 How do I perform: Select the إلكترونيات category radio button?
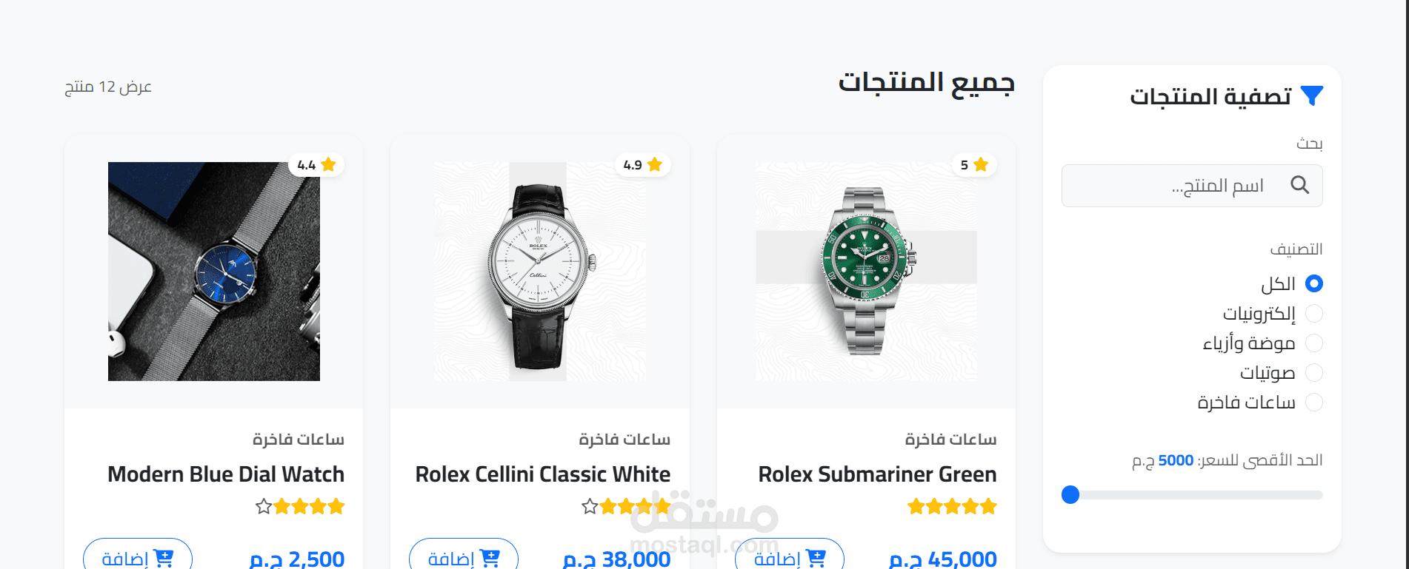pyautogui.click(x=1314, y=314)
